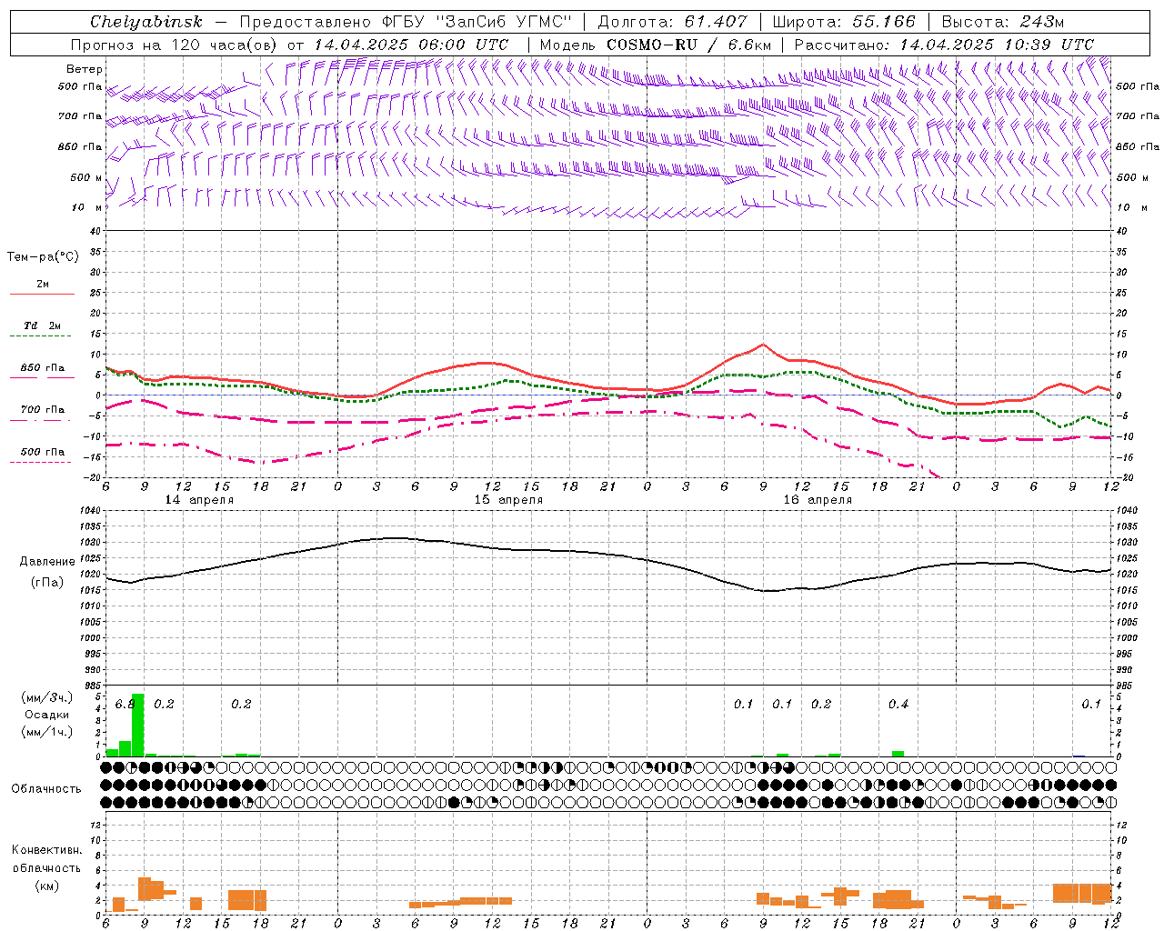Click the '10 м' wind level label beside 'Ветер'

pos(87,208)
